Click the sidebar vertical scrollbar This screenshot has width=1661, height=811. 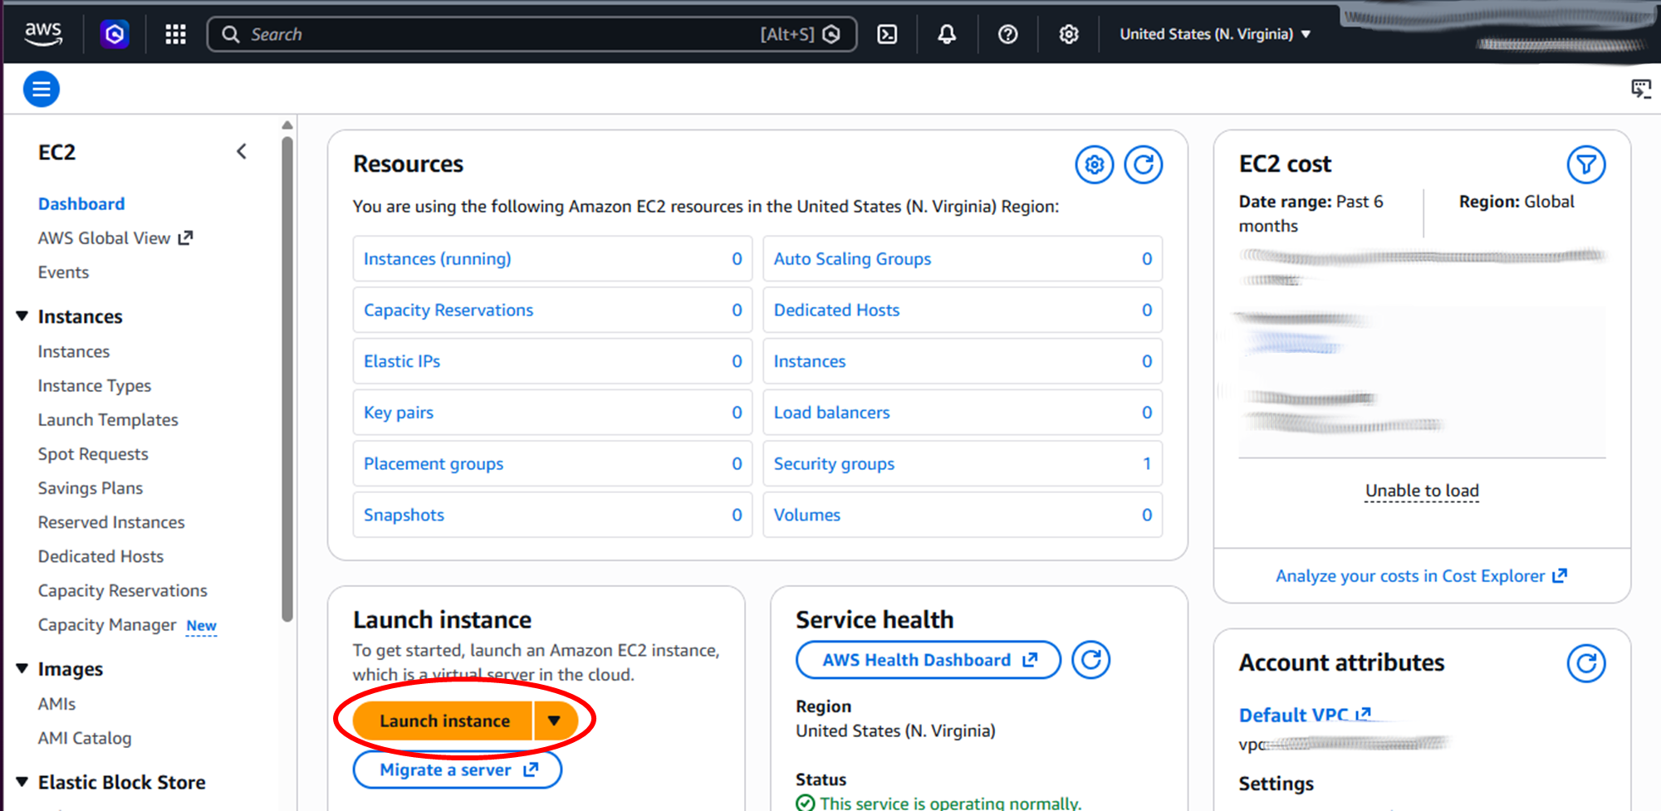pyautogui.click(x=287, y=379)
